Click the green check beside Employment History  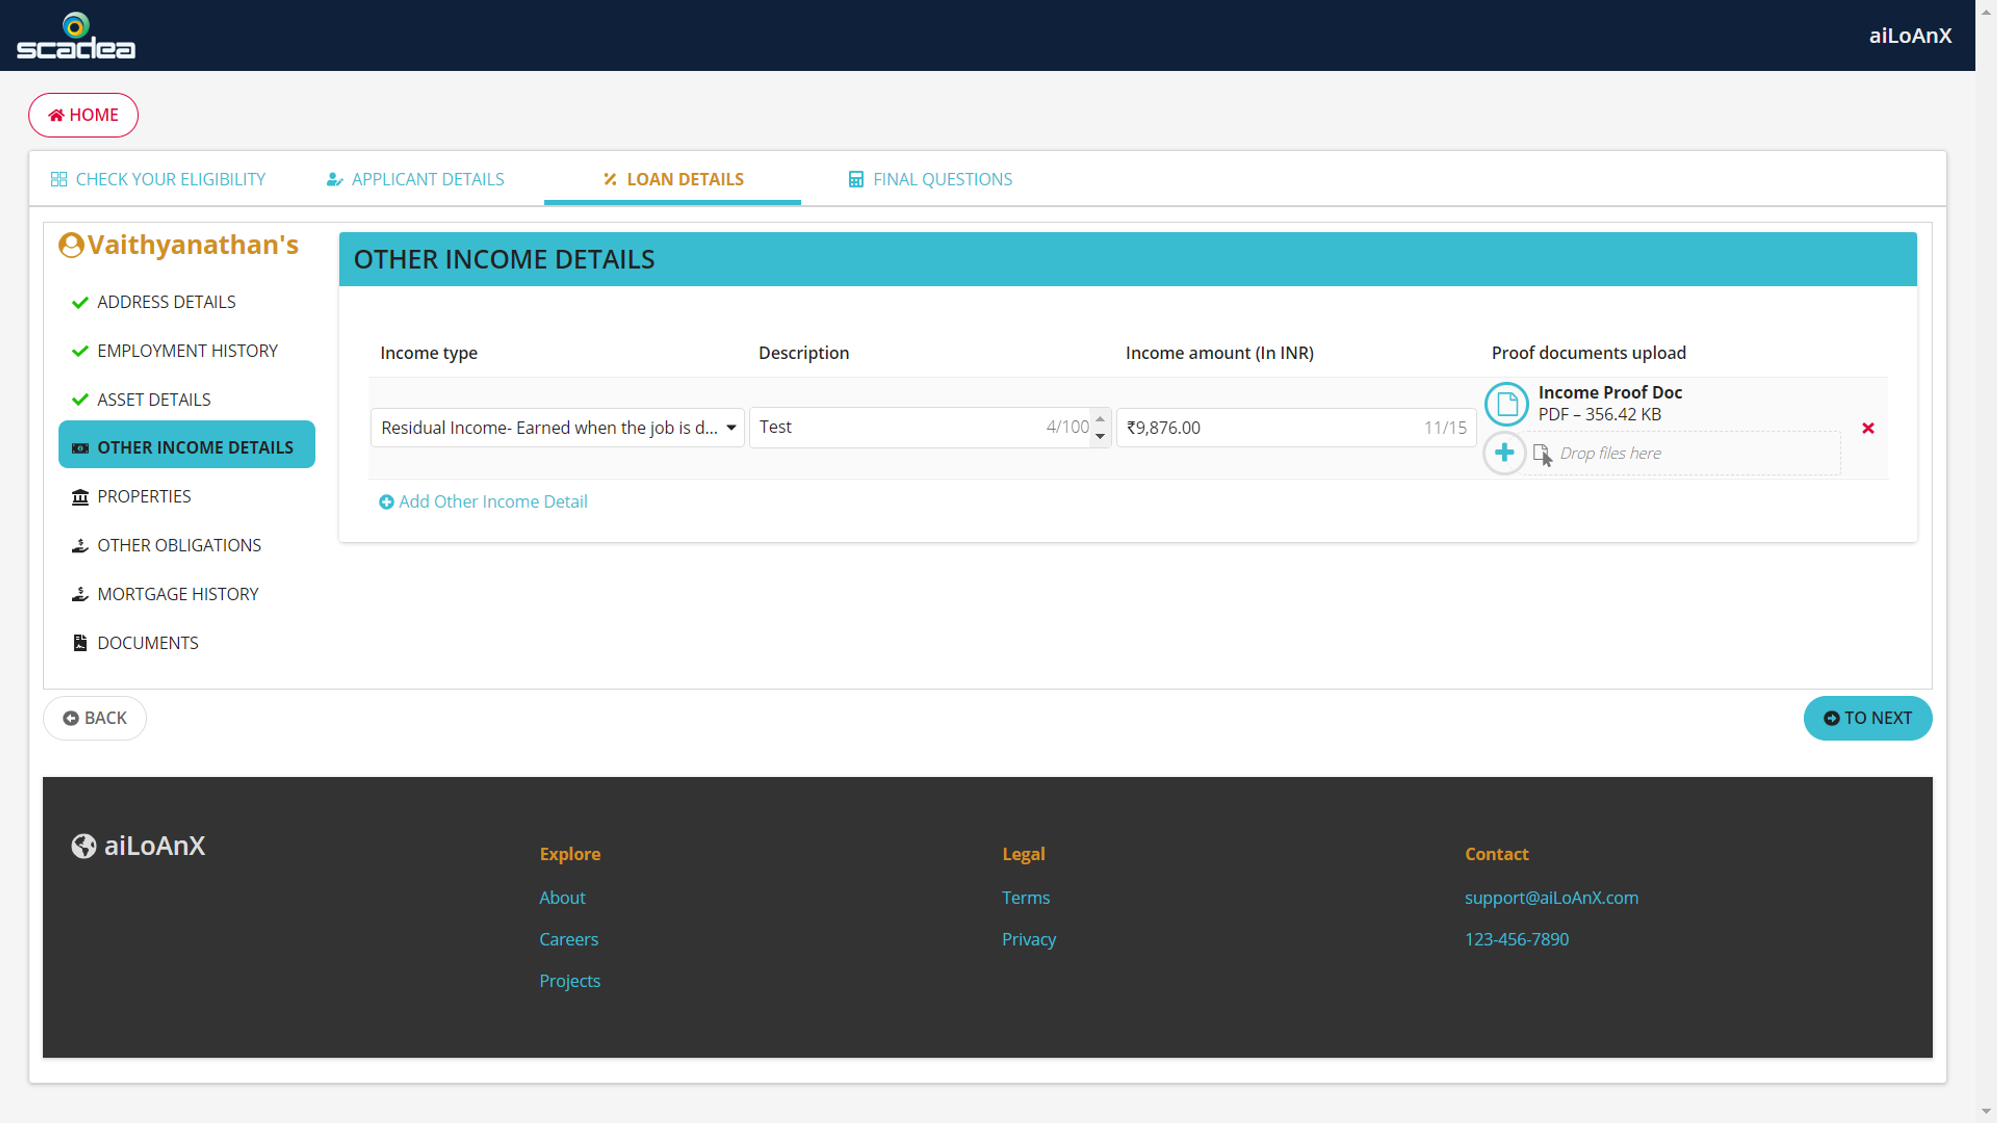(x=80, y=351)
